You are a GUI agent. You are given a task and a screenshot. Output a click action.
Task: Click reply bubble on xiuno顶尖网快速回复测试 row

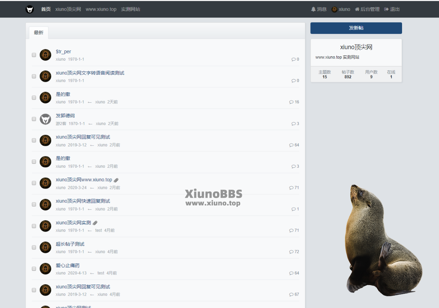pyautogui.click(x=293, y=209)
